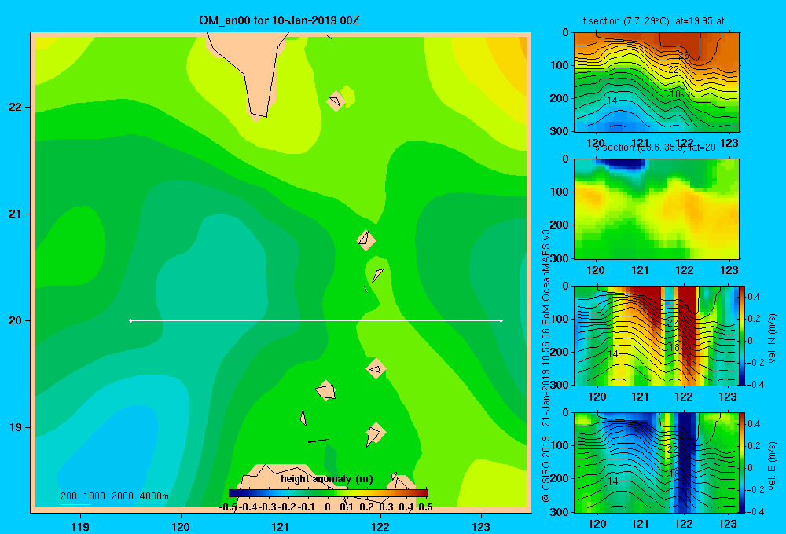
Task: Click the vel. E color scale bar
Action: click(x=742, y=463)
